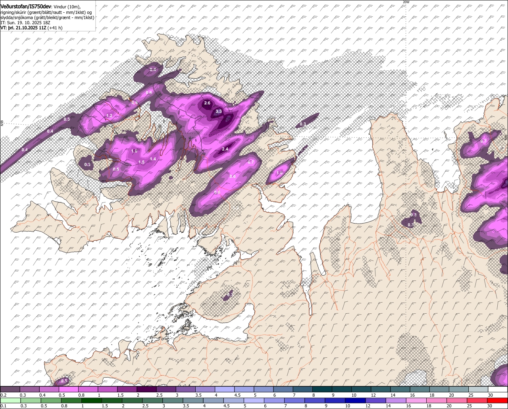Select the dark teal 8 swatch in upper legend row
Image resolution: width=508 pixels, height=409 pixels.
point(322,390)
